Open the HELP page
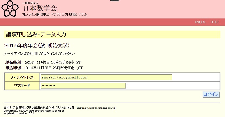The image size is (225, 117). [215, 22]
